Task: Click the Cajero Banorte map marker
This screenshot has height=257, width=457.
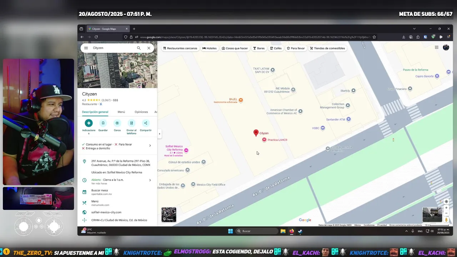Action: coord(437,76)
